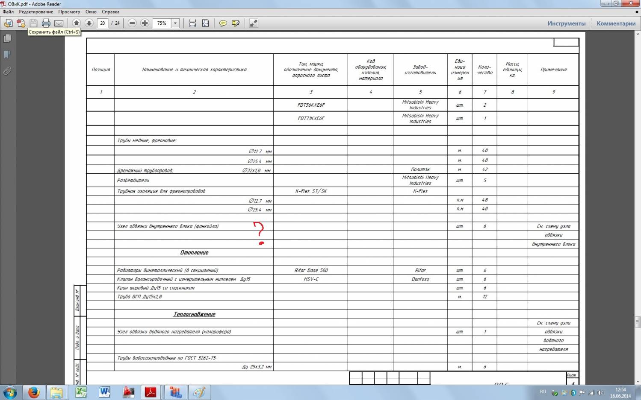This screenshot has height=400, width=641.
Task: Click the Print file icon
Action: [x=46, y=23]
